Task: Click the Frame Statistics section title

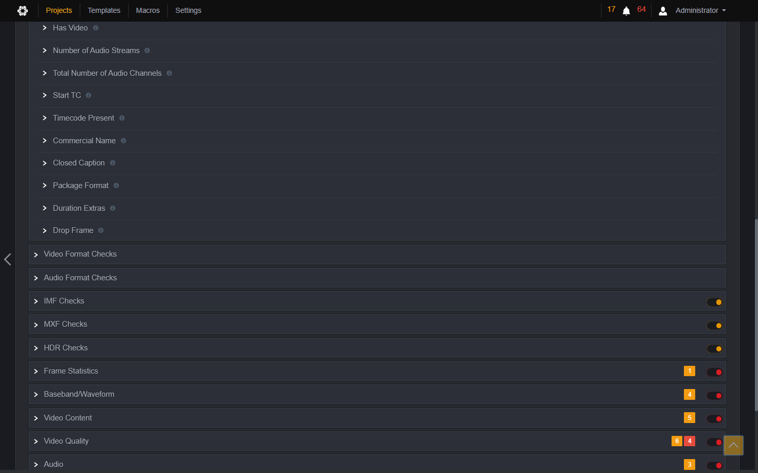Action: pos(71,371)
